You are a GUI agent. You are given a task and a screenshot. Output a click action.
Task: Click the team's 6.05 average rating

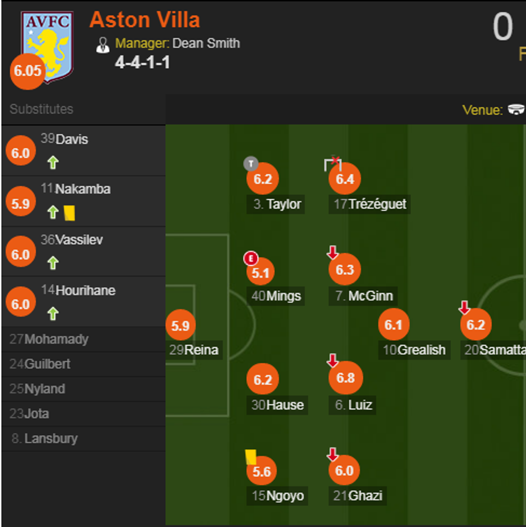pos(28,70)
